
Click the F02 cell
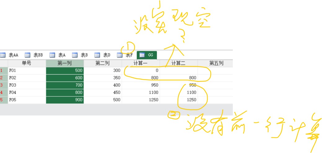[27, 78]
